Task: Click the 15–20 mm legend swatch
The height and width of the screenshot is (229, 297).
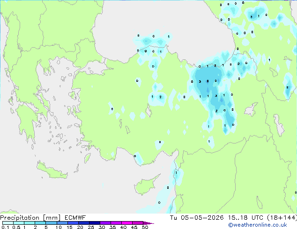Action: [73, 223]
